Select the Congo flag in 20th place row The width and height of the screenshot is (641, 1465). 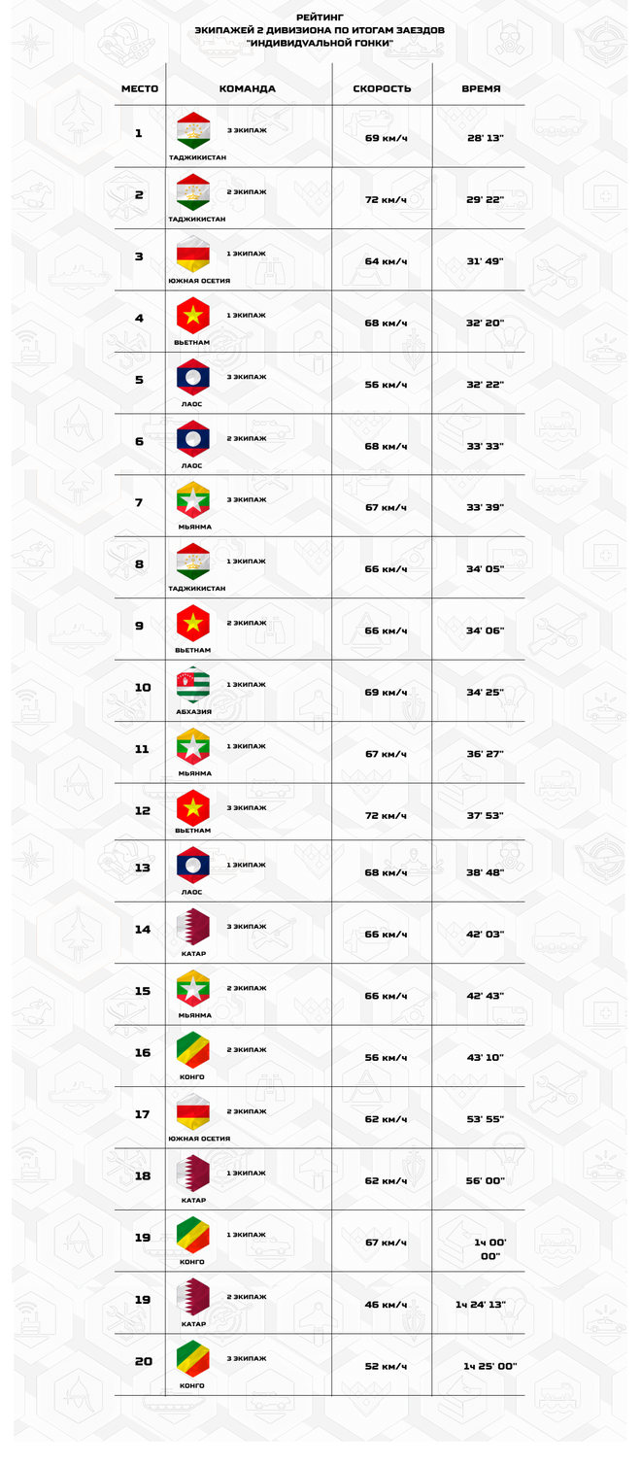(x=193, y=1360)
